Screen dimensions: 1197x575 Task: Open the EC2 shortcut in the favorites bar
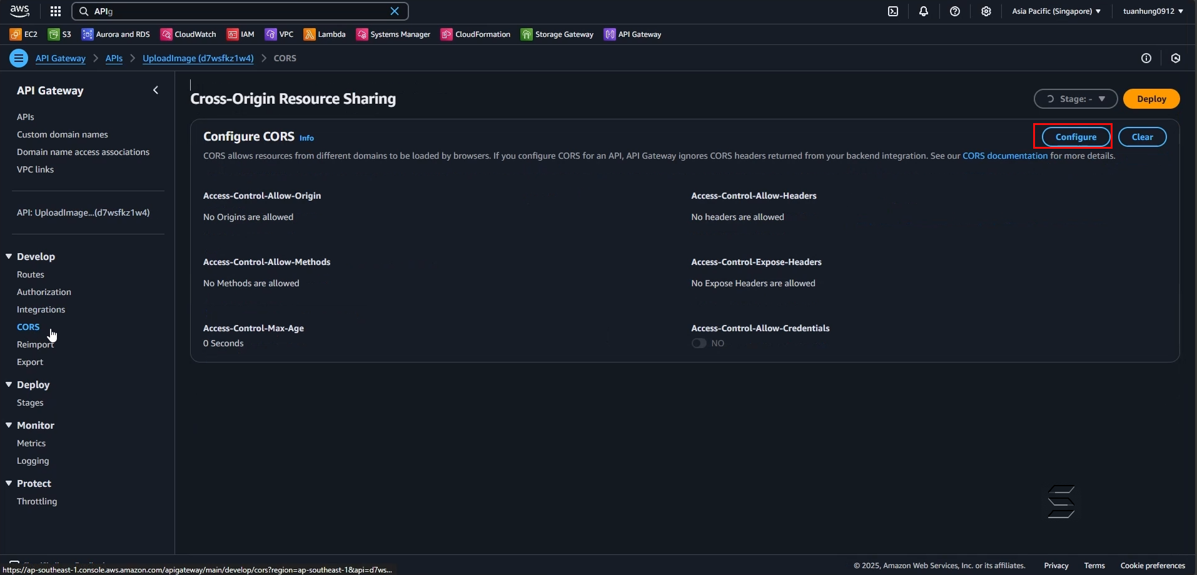click(24, 34)
